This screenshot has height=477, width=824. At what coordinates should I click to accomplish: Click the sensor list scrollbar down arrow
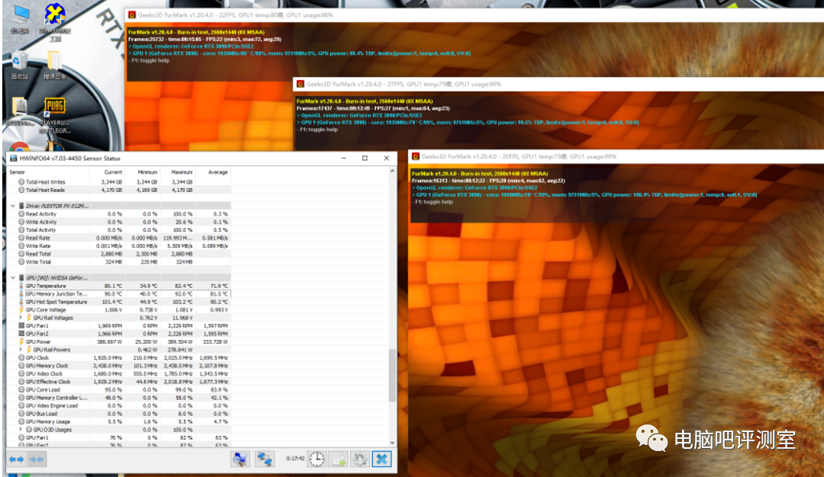[393, 443]
